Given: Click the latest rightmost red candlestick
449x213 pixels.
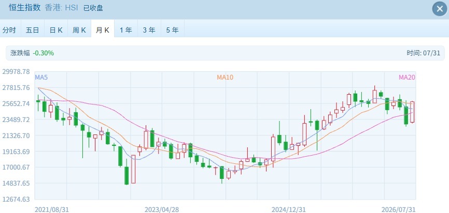Looking at the screenshot, I should pos(412,112).
